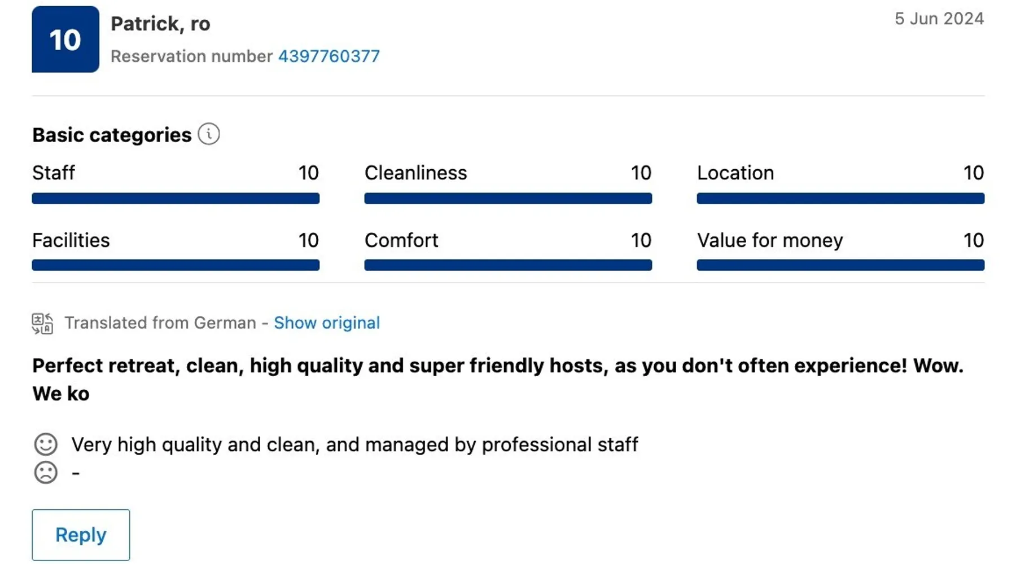Click the translation icon beside Translated from German

tap(42, 323)
